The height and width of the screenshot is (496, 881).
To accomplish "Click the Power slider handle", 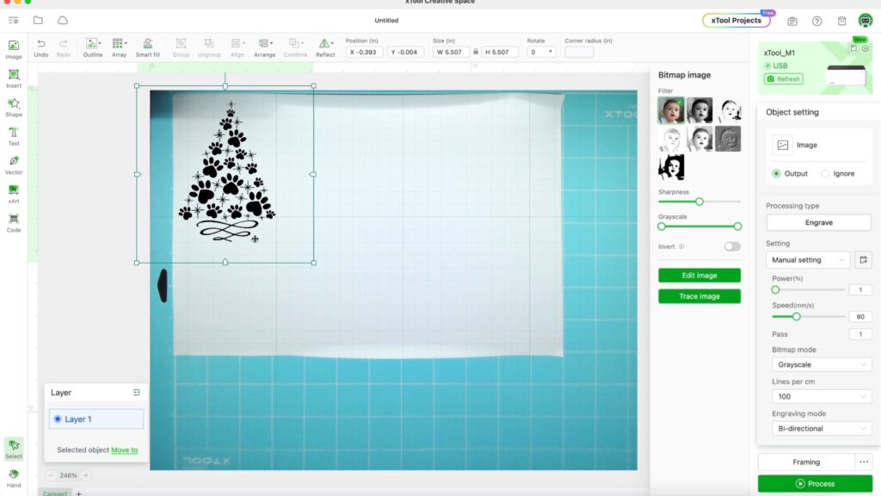I will [x=775, y=289].
